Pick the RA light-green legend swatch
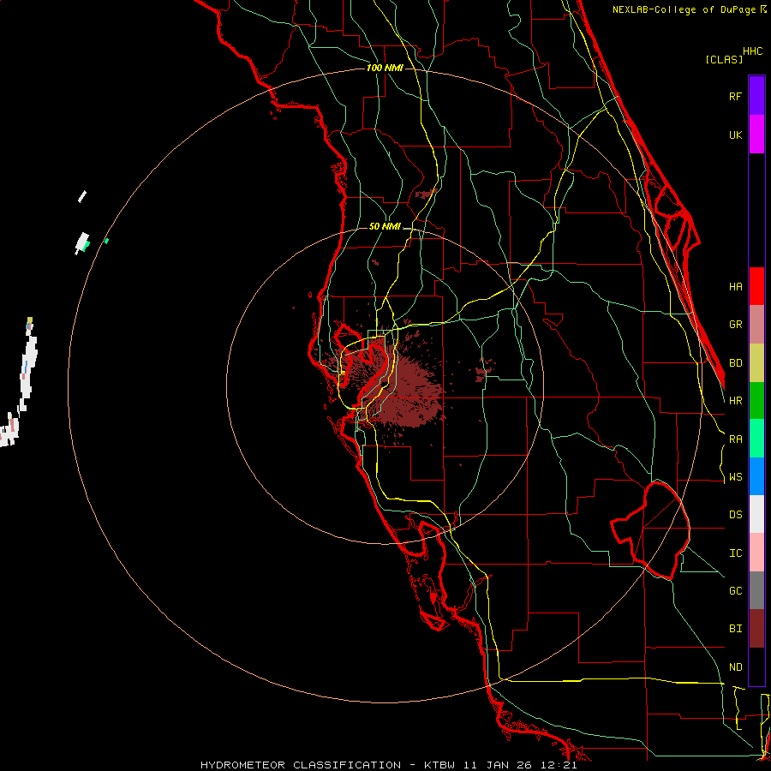The width and height of the screenshot is (771, 771). pos(756,439)
